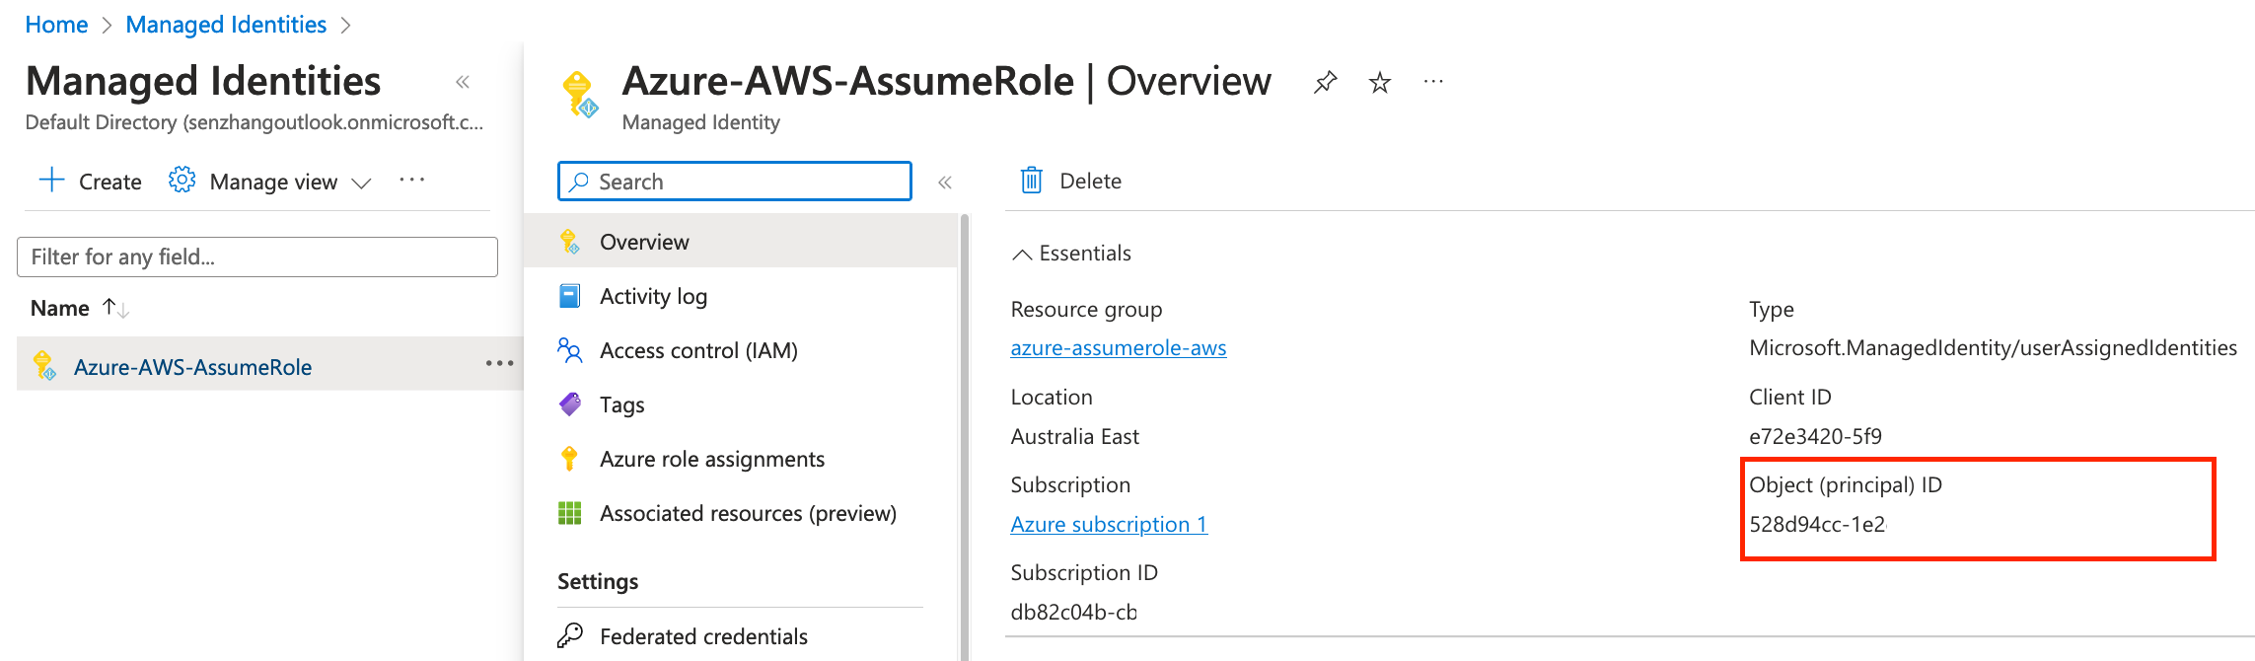Pin the Azure-AWS-AssumeRole overview page

(x=1325, y=82)
